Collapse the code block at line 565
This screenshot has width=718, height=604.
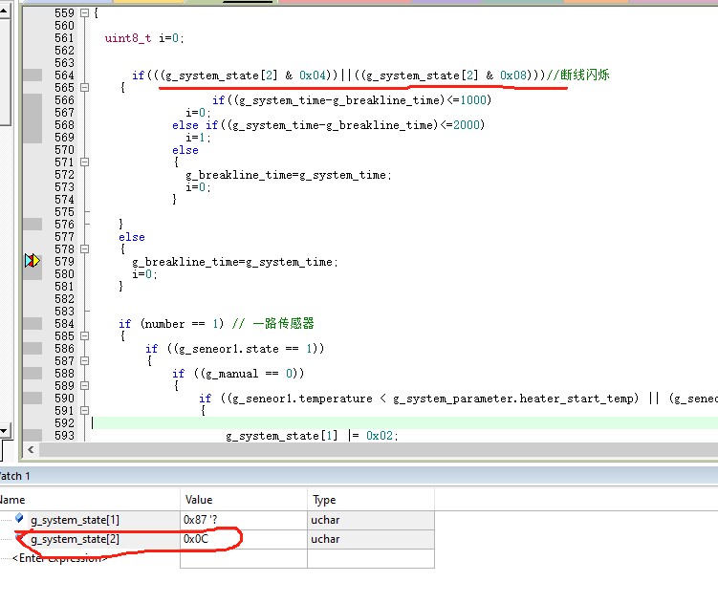click(84, 87)
